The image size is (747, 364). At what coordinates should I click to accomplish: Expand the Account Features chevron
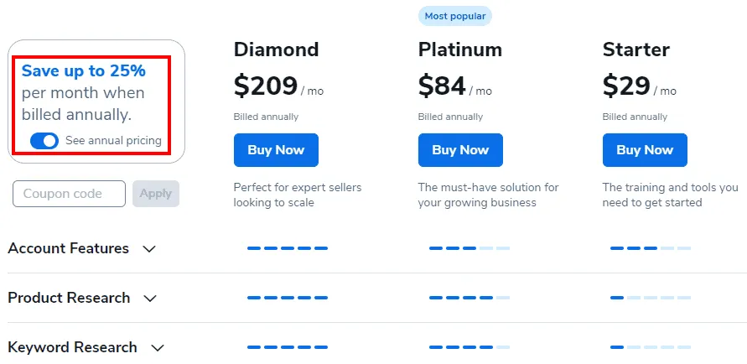[150, 249]
